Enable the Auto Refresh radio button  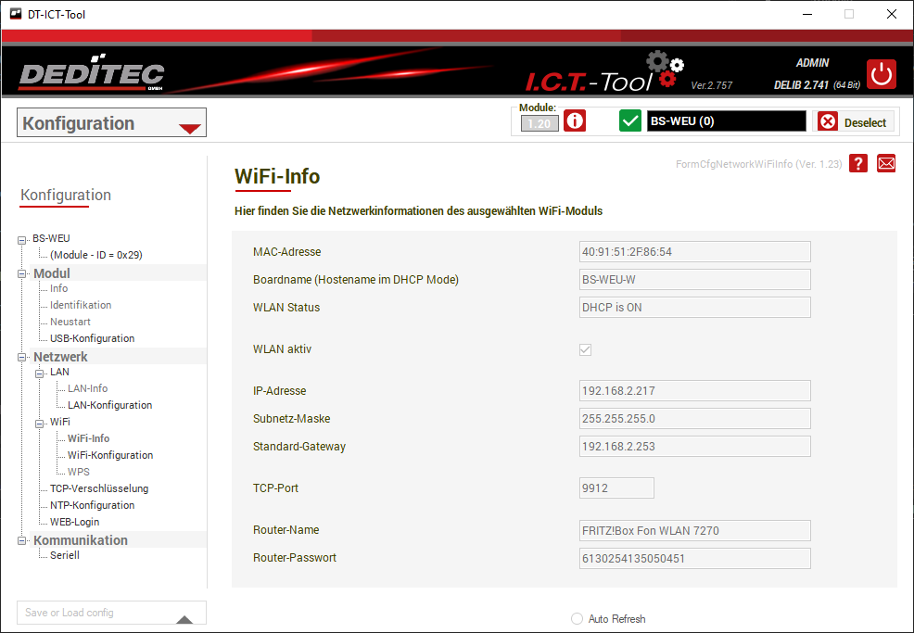(577, 619)
